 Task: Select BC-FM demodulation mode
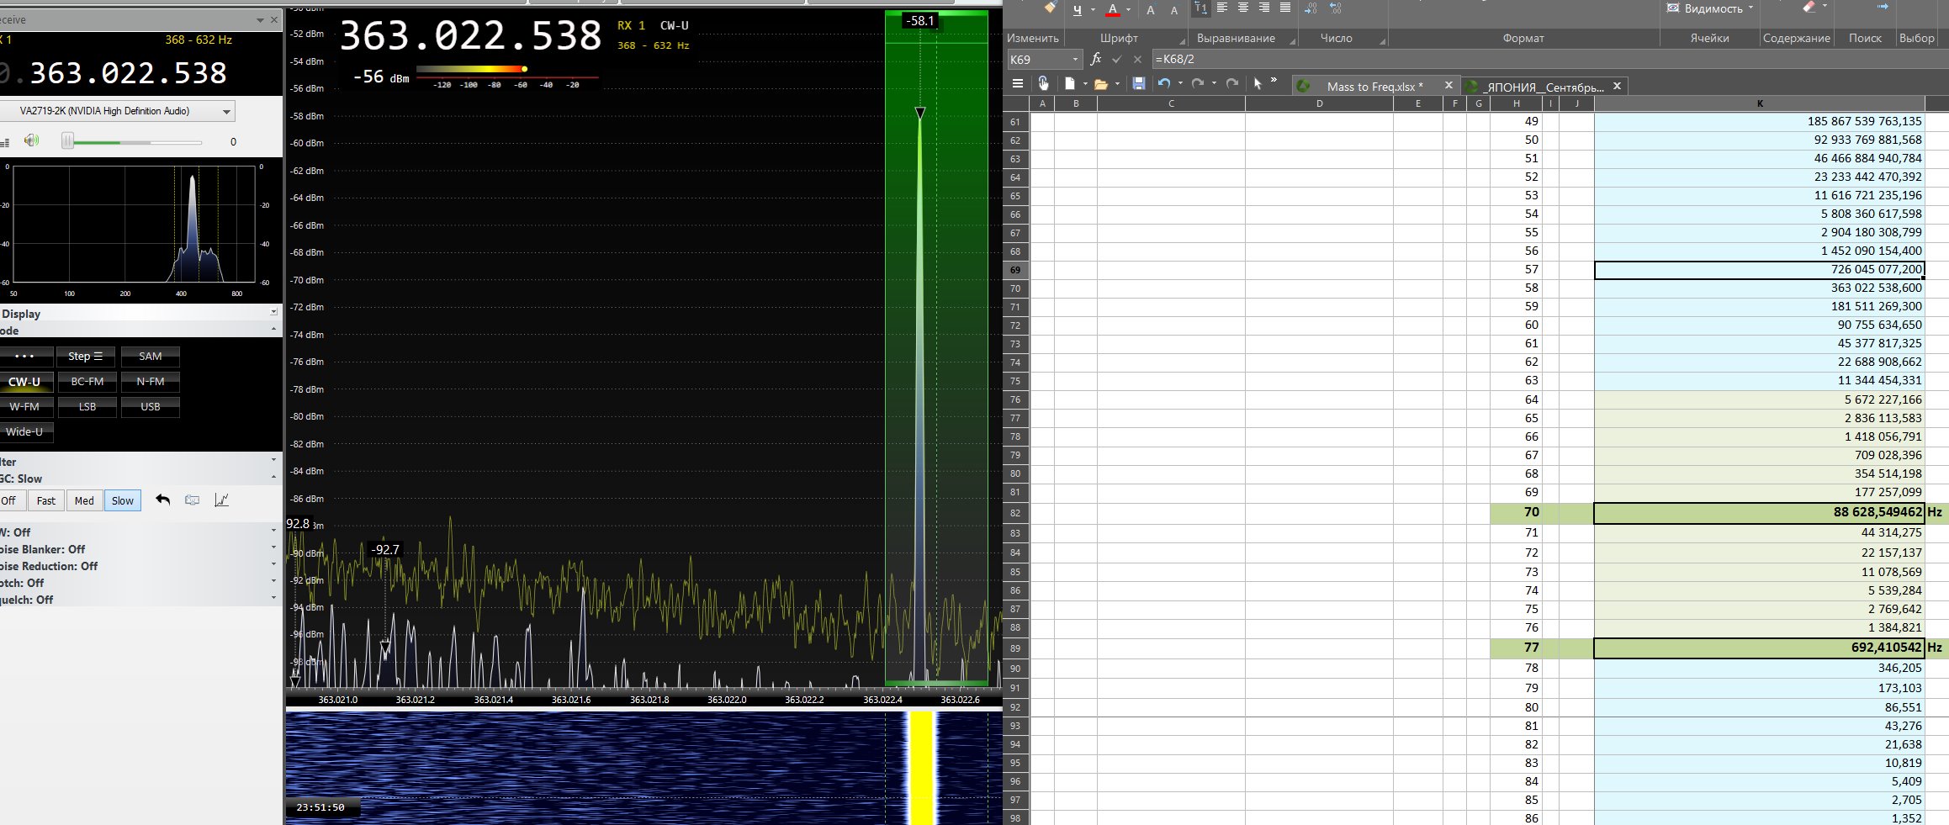pos(87,381)
